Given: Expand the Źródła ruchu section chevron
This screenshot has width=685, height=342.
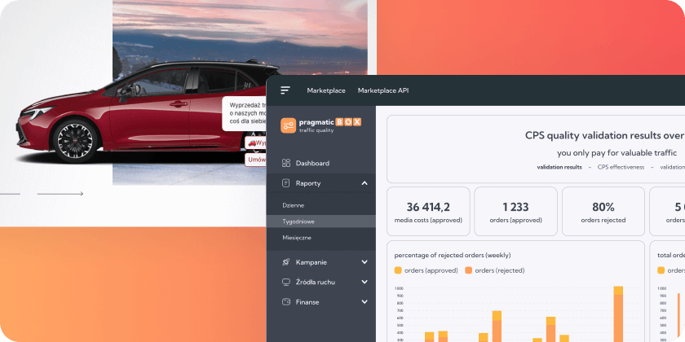Looking at the screenshot, I should (x=364, y=282).
